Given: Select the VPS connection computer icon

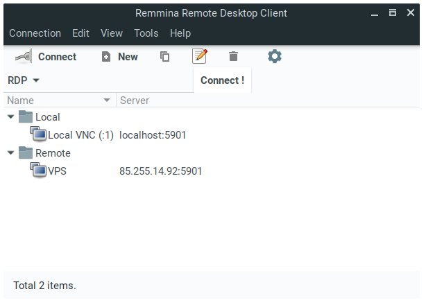Looking at the screenshot, I should tap(38, 171).
